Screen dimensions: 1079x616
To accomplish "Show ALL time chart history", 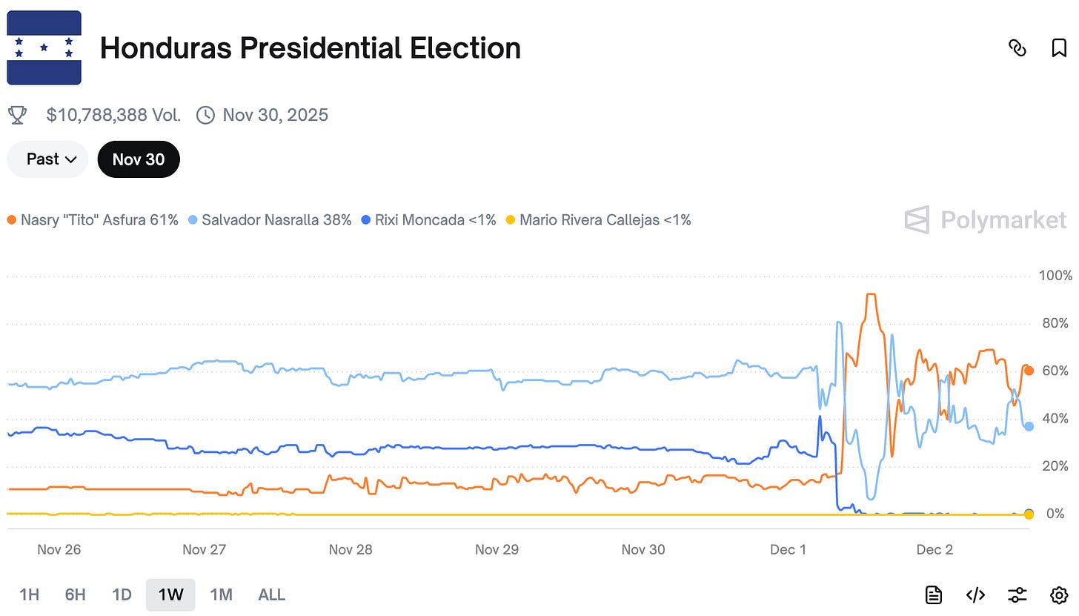I will pos(271,595).
